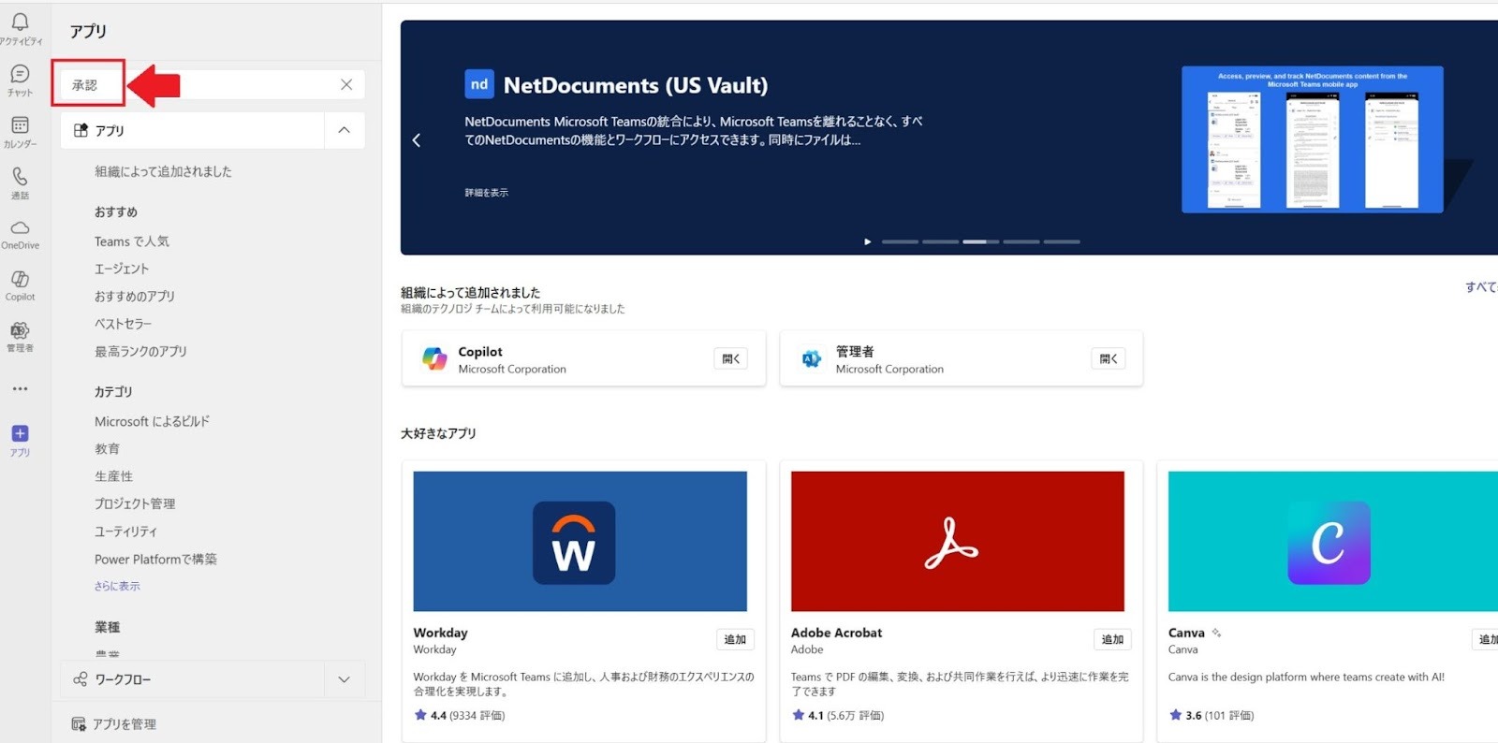1498x743 pixels.
Task: Select ベストセラー in sidebar
Action: pyautogui.click(x=123, y=324)
